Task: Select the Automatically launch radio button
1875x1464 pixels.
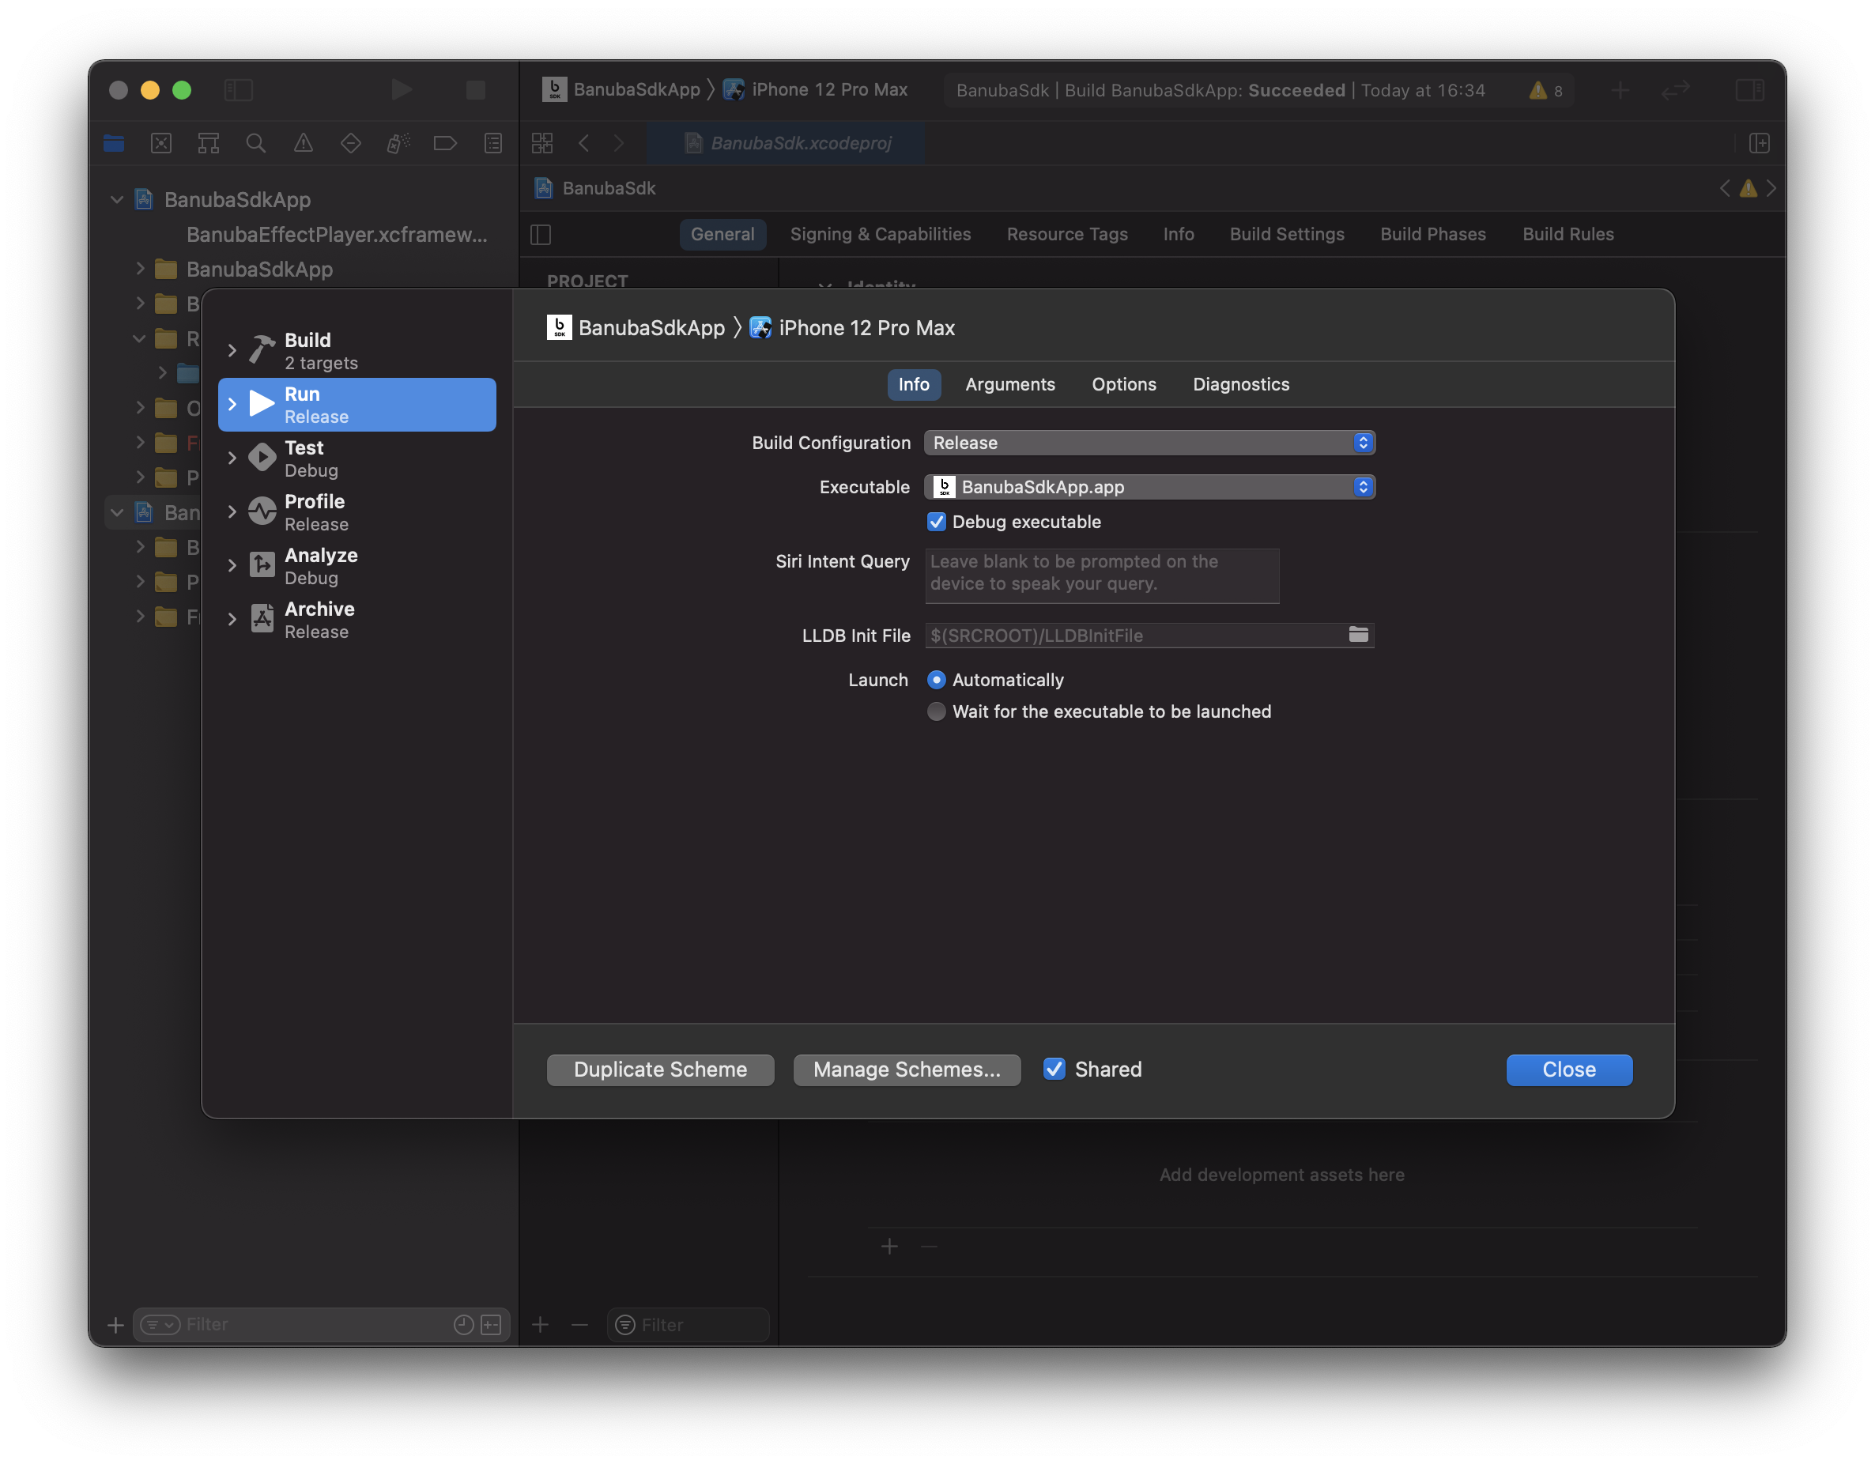Action: (x=936, y=680)
